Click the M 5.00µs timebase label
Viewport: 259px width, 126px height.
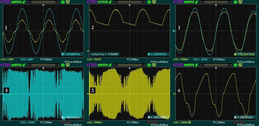click(x=219, y=59)
